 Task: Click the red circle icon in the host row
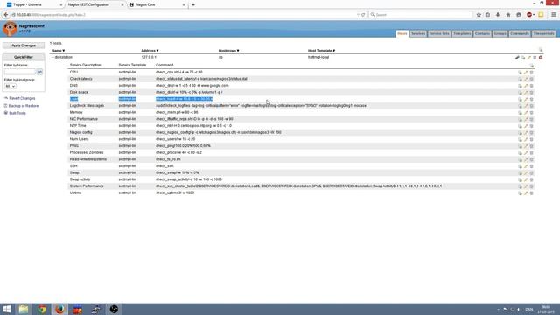point(541,58)
